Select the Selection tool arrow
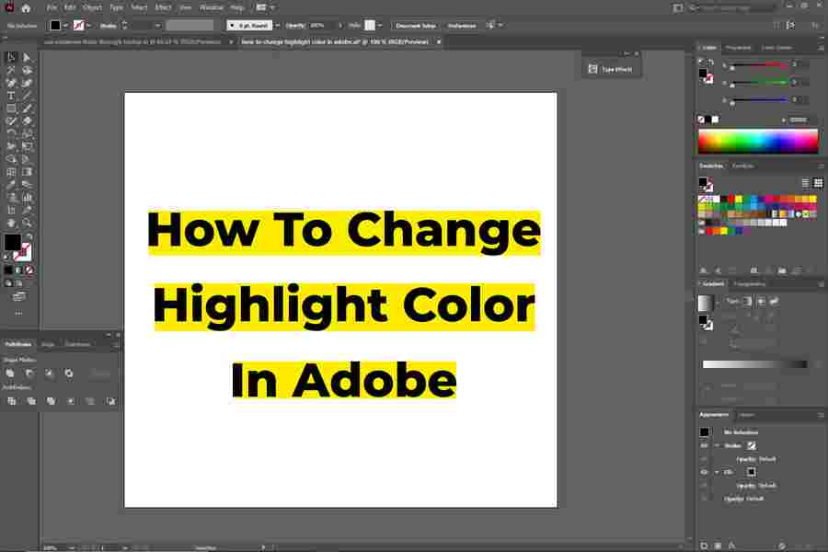This screenshot has width=828, height=552. (x=11, y=57)
